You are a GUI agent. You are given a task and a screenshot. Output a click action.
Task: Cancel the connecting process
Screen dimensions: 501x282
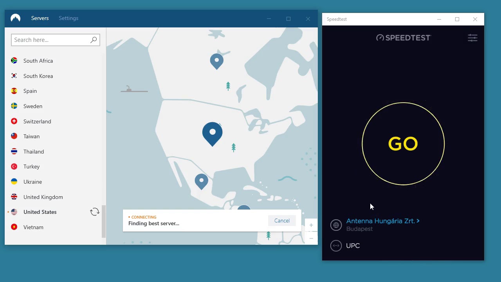282,221
